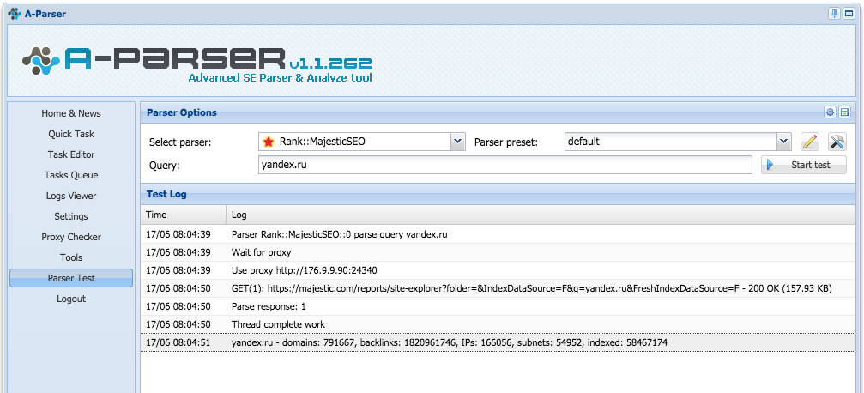Viewport: 864px width, 393px height.
Task: Click the Rank::MajesticSEO parser combo box
Action: (x=362, y=142)
